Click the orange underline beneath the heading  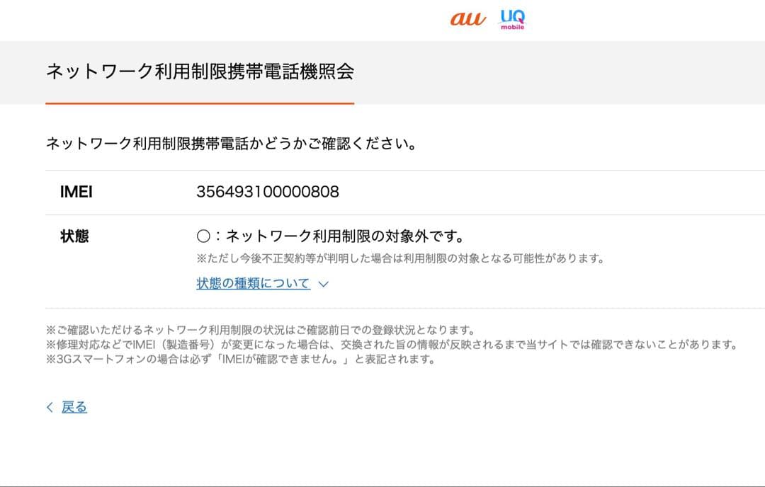199,103
